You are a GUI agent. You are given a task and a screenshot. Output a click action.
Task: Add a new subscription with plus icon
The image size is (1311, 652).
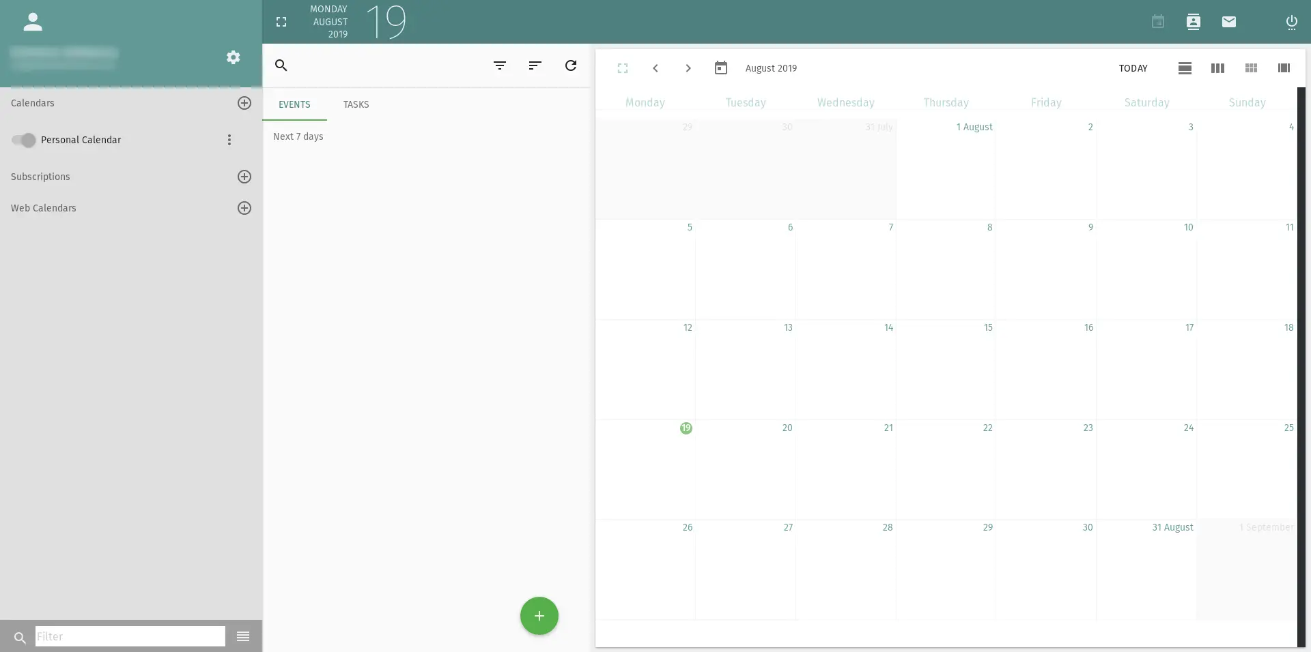click(x=244, y=177)
